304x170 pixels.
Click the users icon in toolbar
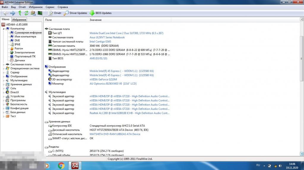33,13
